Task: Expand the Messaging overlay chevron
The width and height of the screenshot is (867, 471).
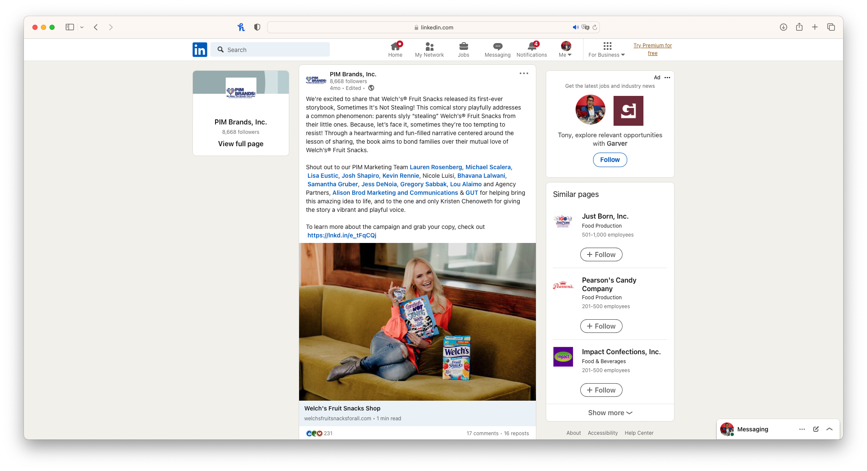Action: [x=829, y=429]
